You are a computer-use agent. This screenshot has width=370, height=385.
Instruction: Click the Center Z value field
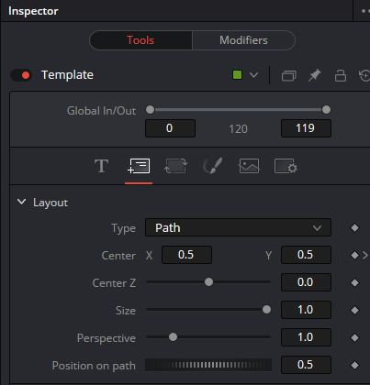click(306, 282)
